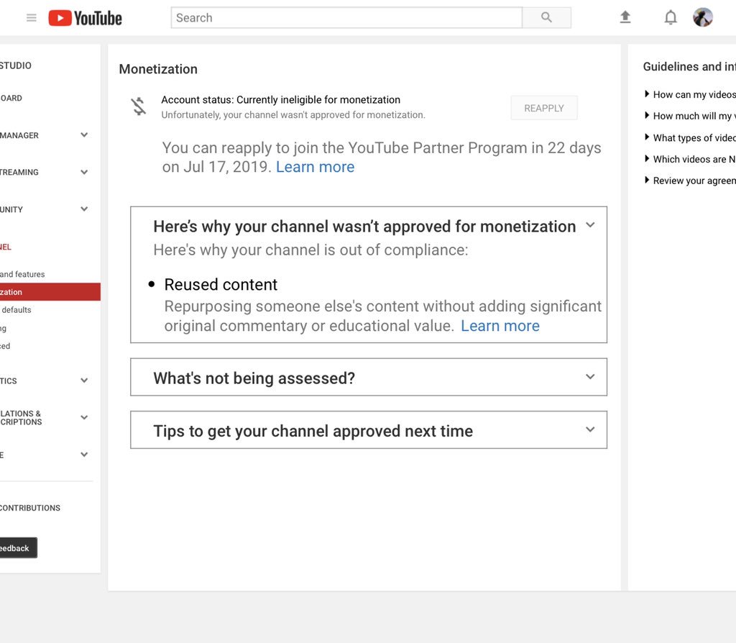Open Upload defaults sidebar item
The image size is (736, 643).
(16, 309)
